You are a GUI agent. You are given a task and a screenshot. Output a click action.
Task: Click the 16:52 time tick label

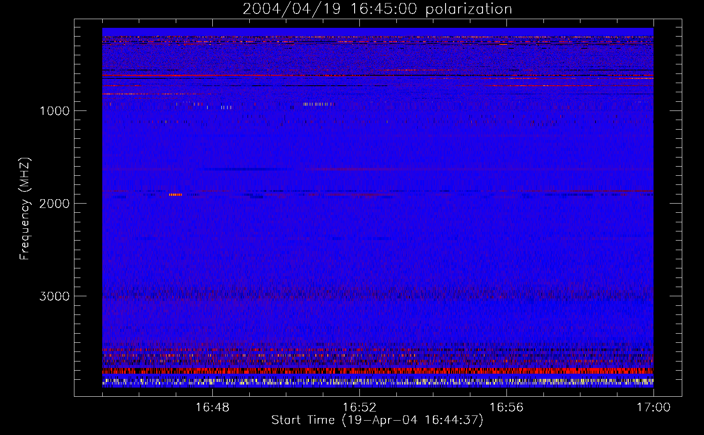click(359, 408)
